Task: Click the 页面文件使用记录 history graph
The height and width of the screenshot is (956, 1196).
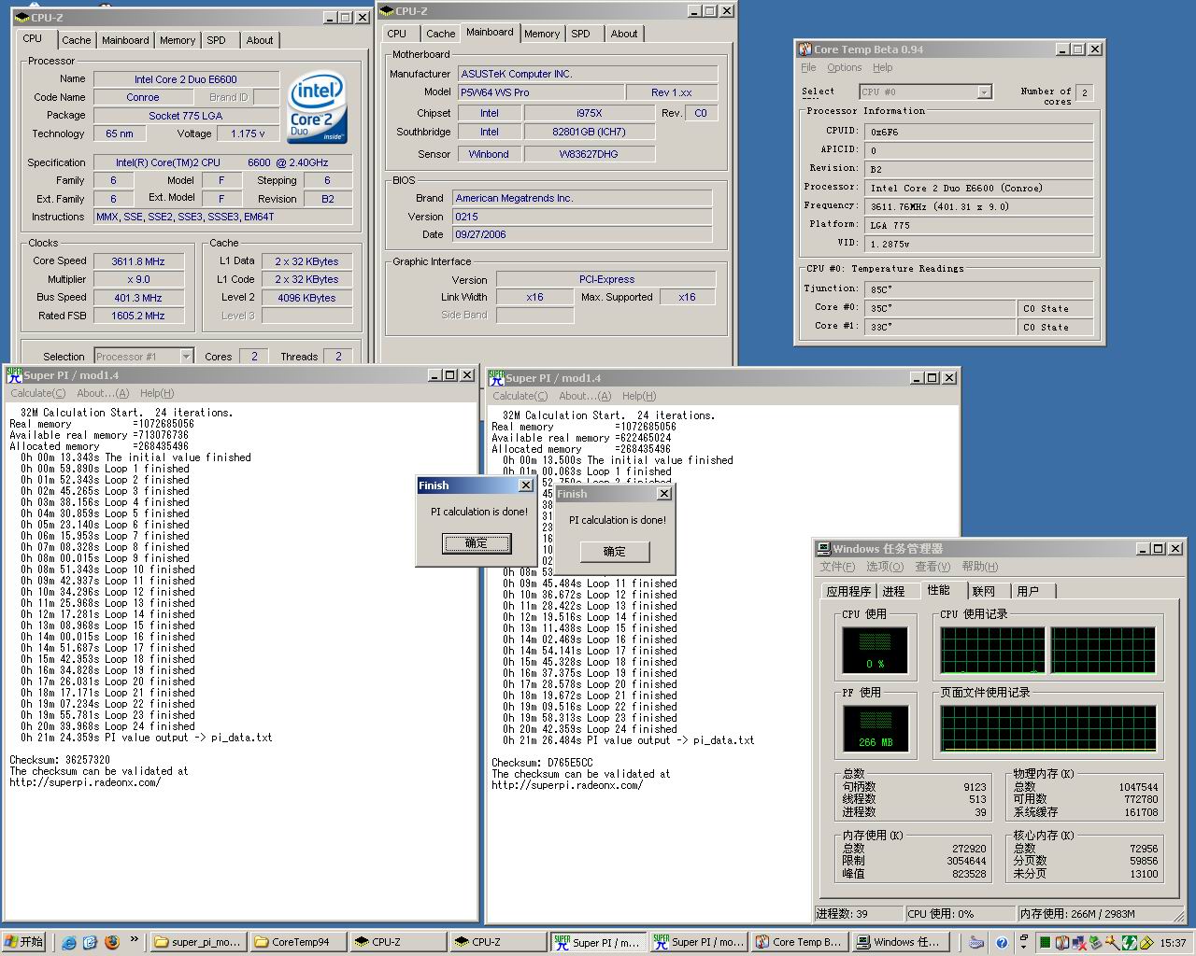Action: click(x=1048, y=729)
